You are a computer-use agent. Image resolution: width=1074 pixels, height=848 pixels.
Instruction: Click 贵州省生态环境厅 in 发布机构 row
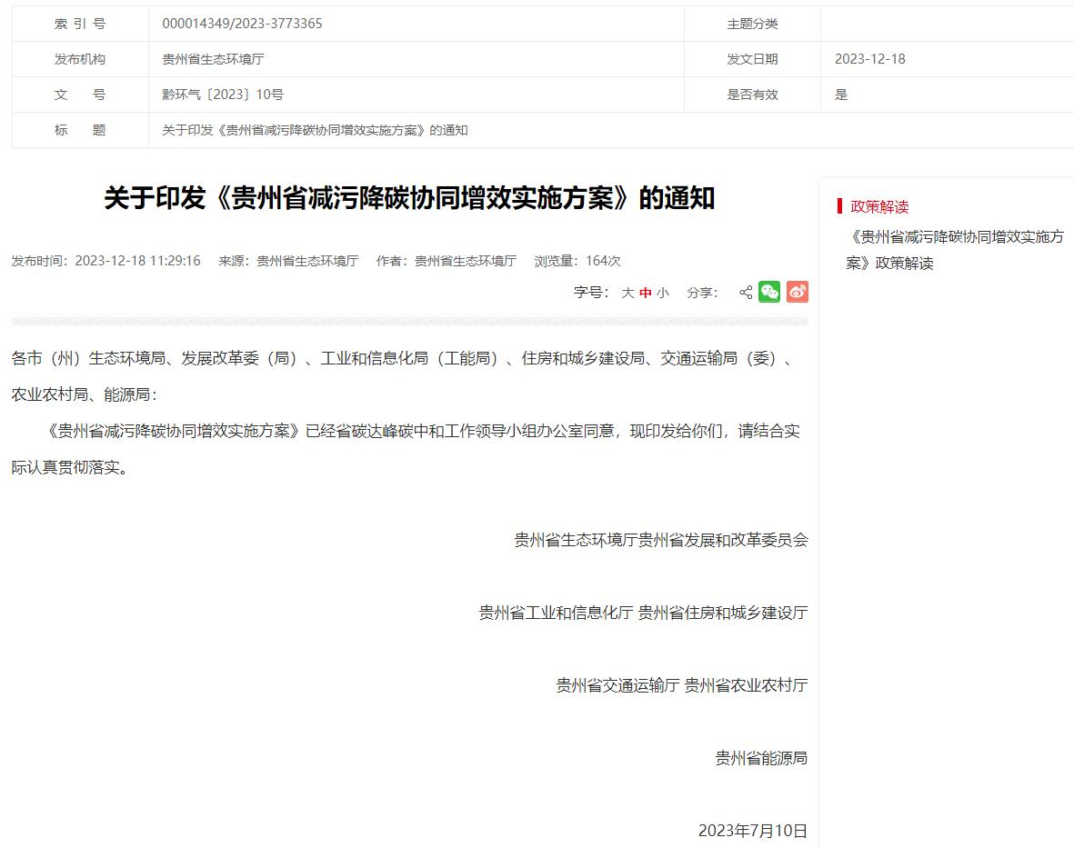(x=213, y=59)
